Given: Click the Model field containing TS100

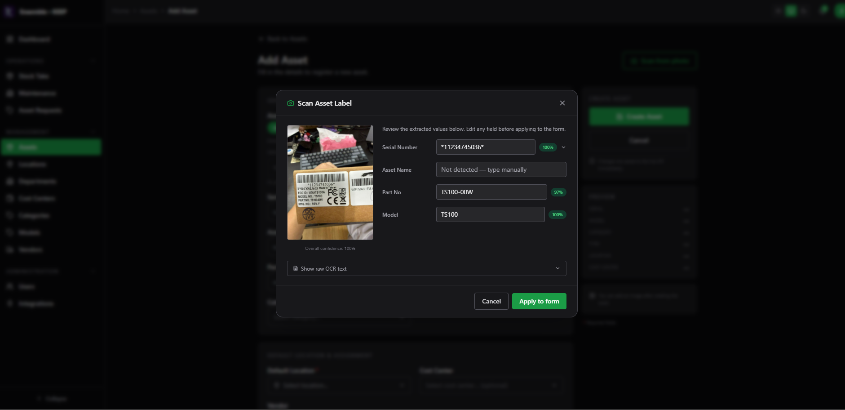Looking at the screenshot, I should [490, 214].
